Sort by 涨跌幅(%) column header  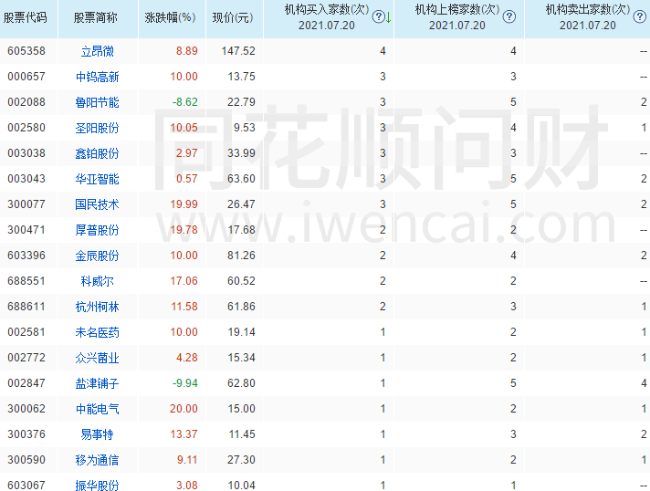tap(170, 18)
